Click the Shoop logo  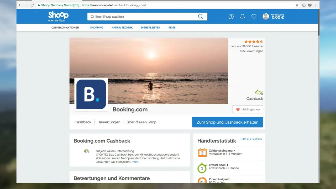click(x=58, y=16)
